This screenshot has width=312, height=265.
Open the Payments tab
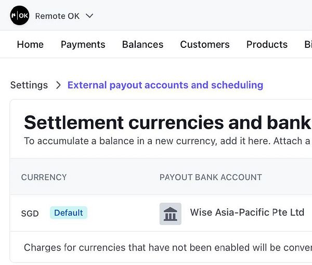(83, 45)
